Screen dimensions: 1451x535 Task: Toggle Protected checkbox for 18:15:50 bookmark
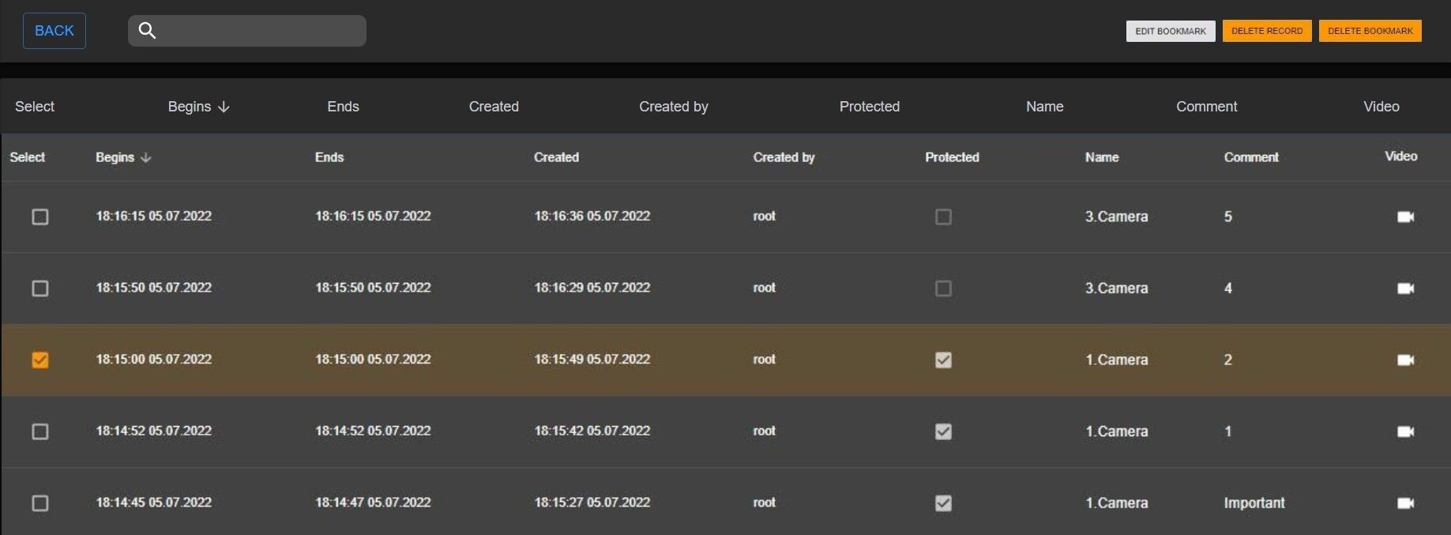943,288
